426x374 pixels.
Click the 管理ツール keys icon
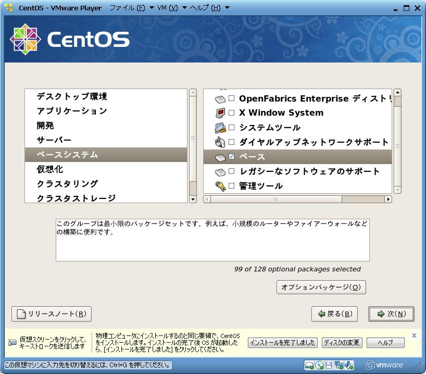(220, 186)
